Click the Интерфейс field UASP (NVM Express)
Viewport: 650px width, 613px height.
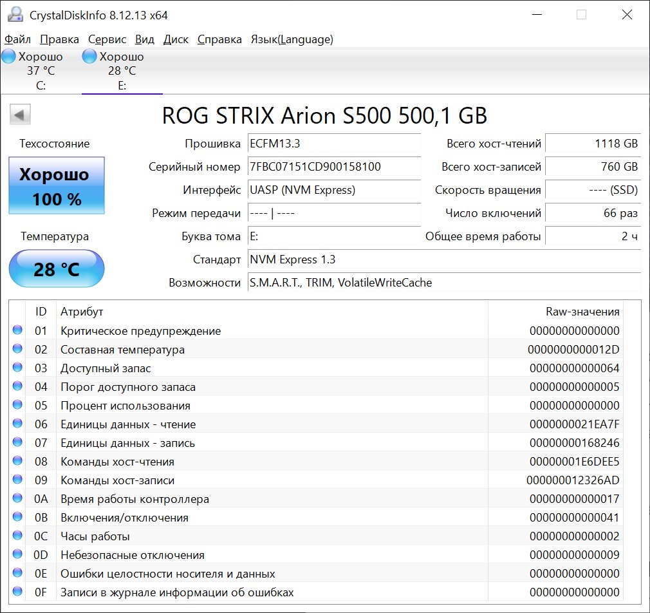click(x=334, y=190)
